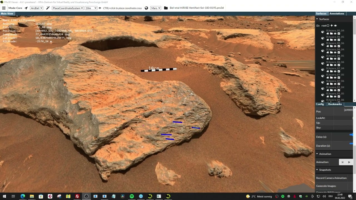Screen dimensions: 356x200
Task: Open the taskbar weather widget Meist sonnig
Action: (x=259, y=196)
